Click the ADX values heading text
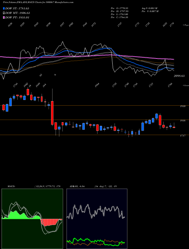189x249 pixels. (77, 186)
